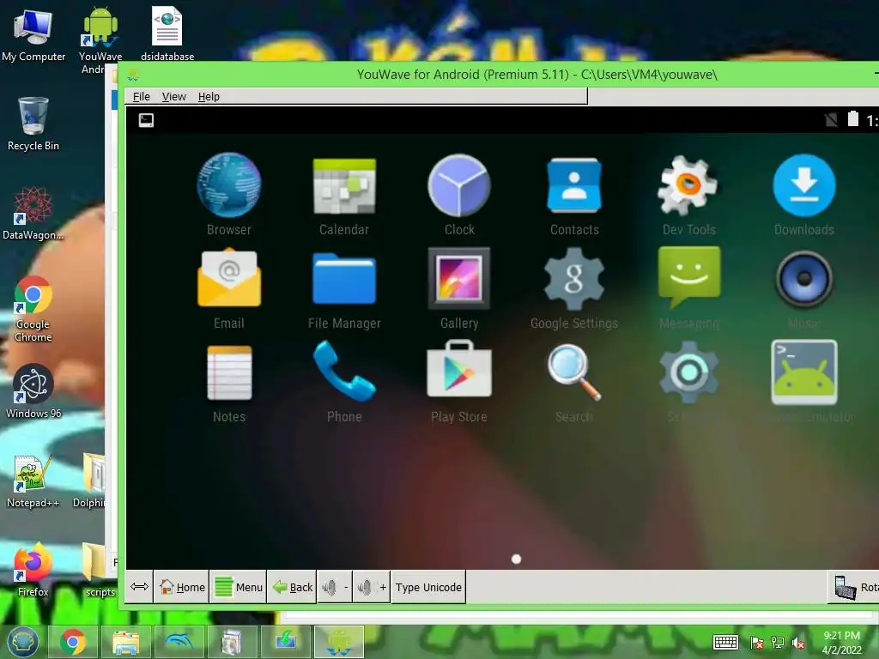Select the scripts folder on desktop
This screenshot has width=879, height=659.
click(100, 570)
